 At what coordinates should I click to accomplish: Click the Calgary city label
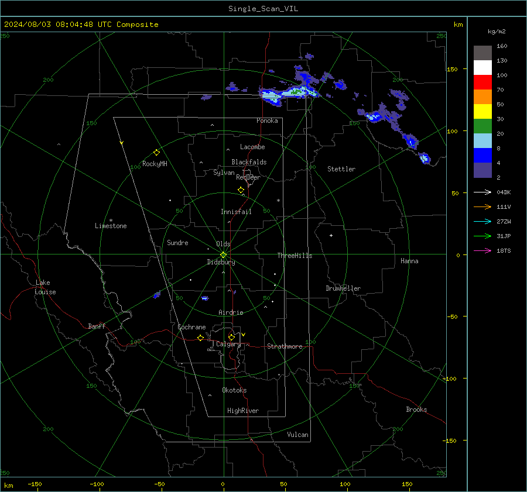pos(228,344)
